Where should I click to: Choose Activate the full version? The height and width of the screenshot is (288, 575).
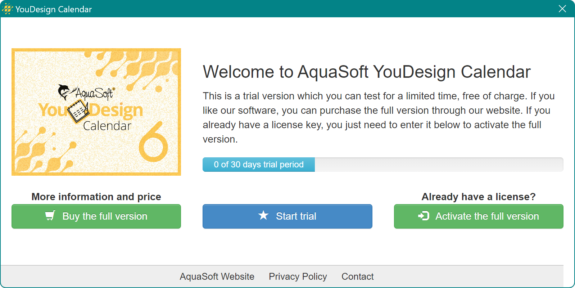(x=479, y=216)
